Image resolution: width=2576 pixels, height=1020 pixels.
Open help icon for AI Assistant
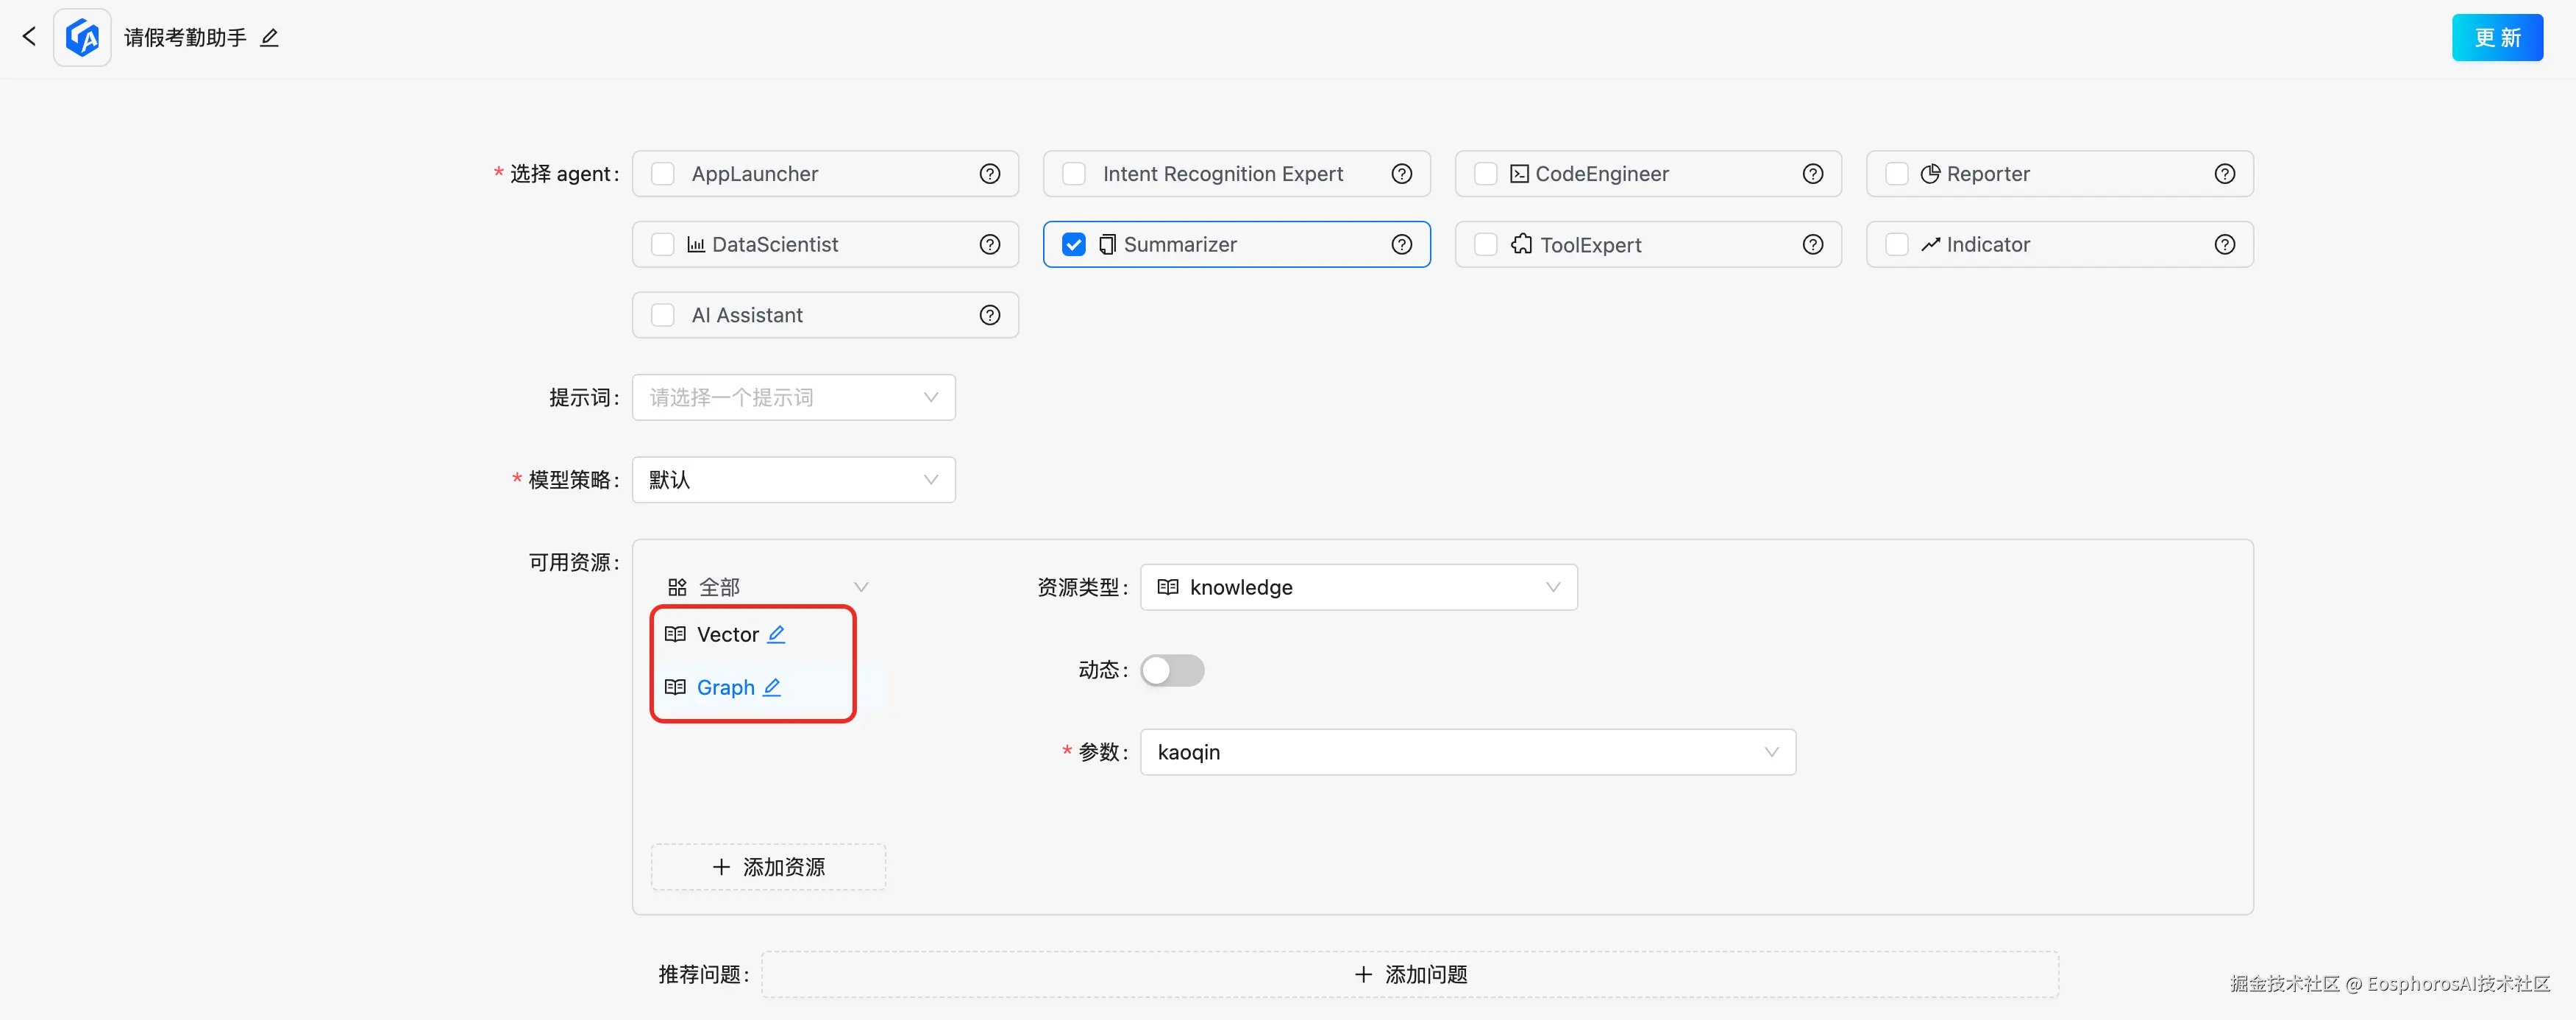pos(989,315)
